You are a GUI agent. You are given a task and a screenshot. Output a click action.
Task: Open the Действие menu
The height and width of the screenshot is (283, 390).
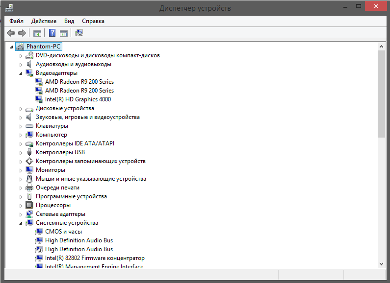pos(44,21)
